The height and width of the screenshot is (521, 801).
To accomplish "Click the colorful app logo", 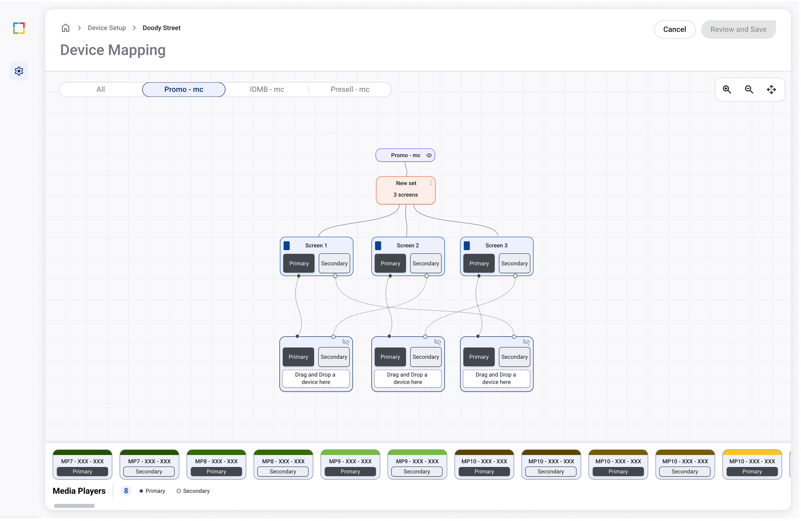I will (19, 28).
